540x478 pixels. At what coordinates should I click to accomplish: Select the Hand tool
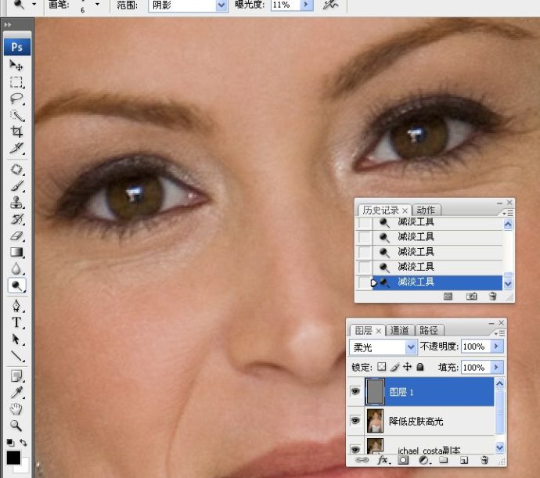(x=16, y=409)
